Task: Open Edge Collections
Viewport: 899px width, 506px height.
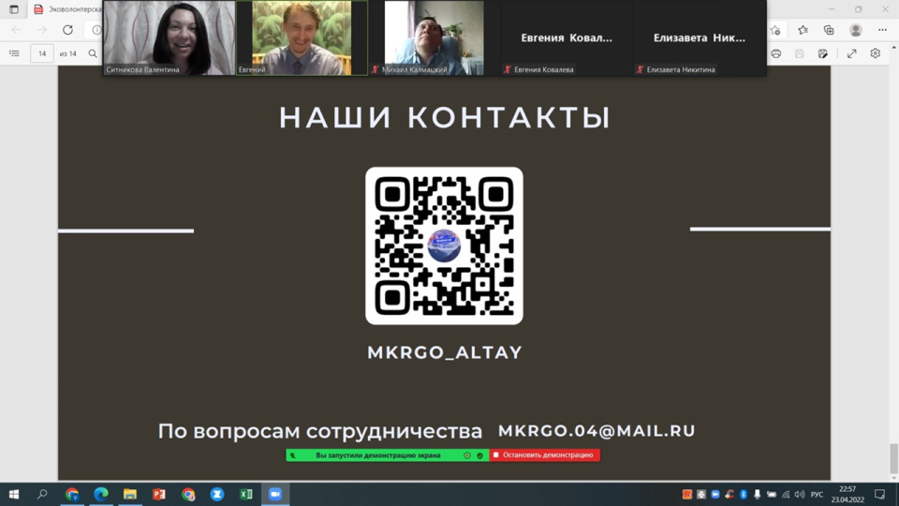Action: click(829, 30)
